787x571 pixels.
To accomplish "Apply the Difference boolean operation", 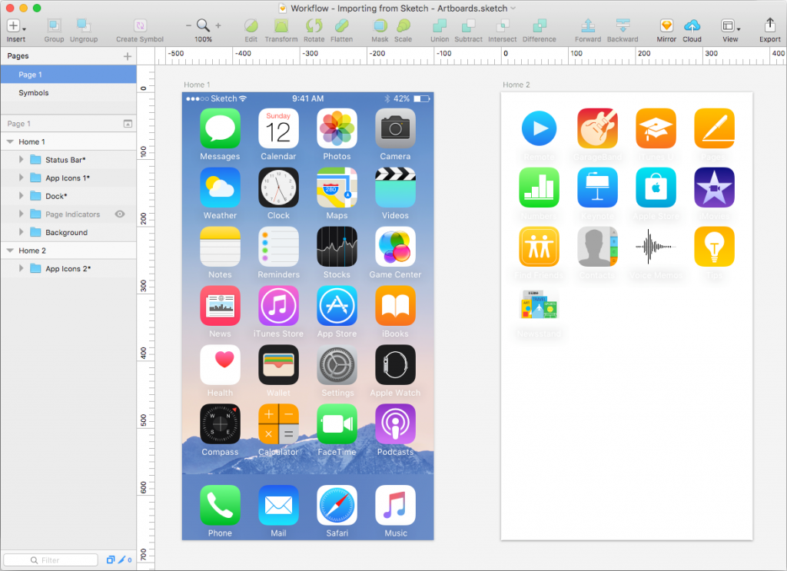I will pos(540,25).
